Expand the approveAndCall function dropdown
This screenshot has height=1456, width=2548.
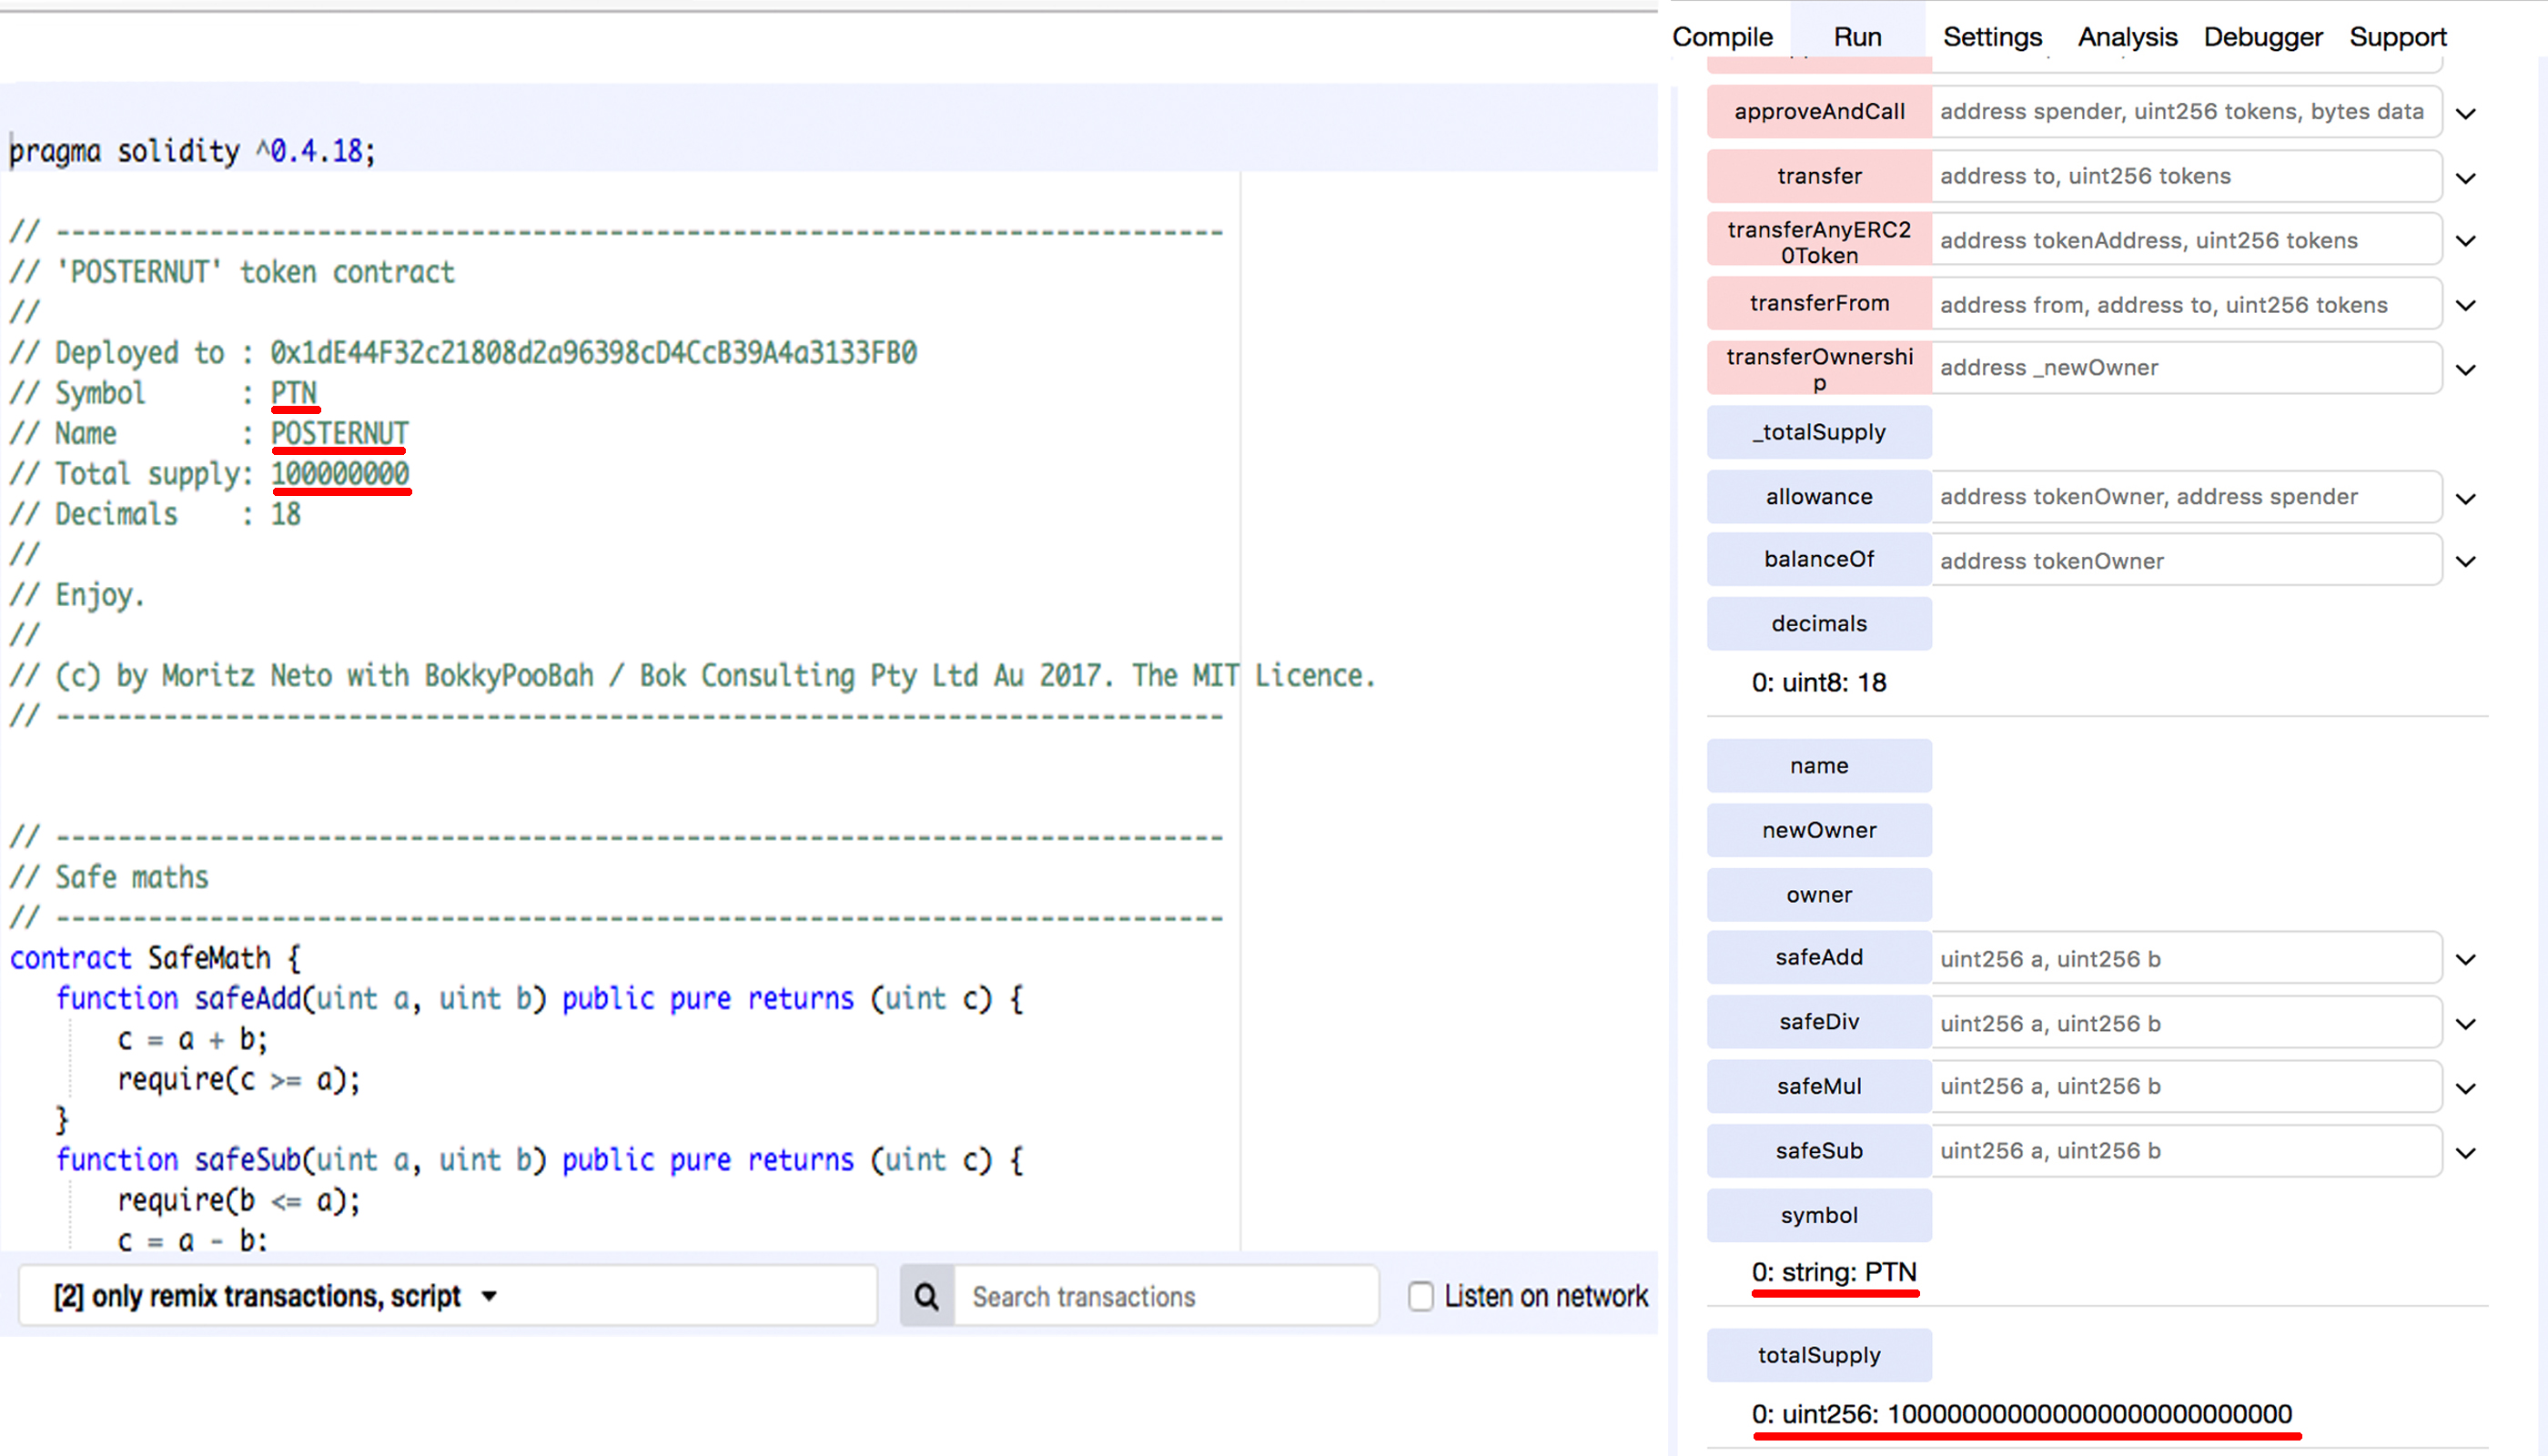click(x=2468, y=112)
